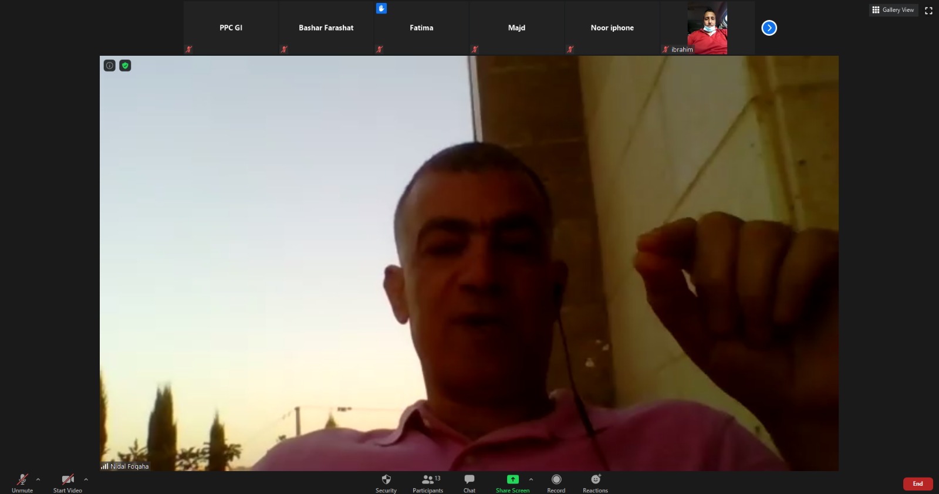The width and height of the screenshot is (939, 494).
Task: Open the Participants panel
Action: [428, 482]
